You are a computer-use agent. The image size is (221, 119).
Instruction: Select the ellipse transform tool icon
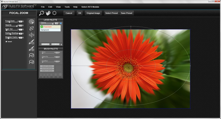tap(32, 28)
